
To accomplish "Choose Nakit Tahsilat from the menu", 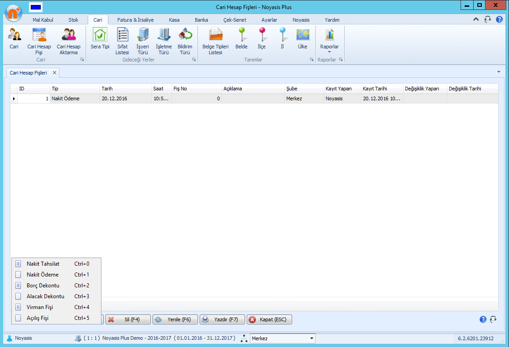I will point(57,264).
